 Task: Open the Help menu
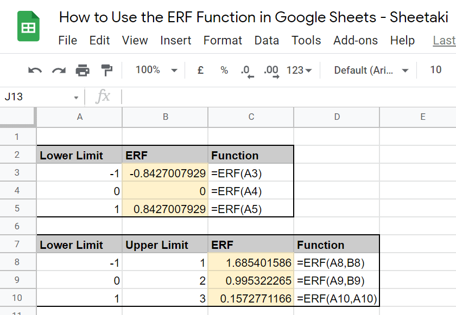click(402, 40)
